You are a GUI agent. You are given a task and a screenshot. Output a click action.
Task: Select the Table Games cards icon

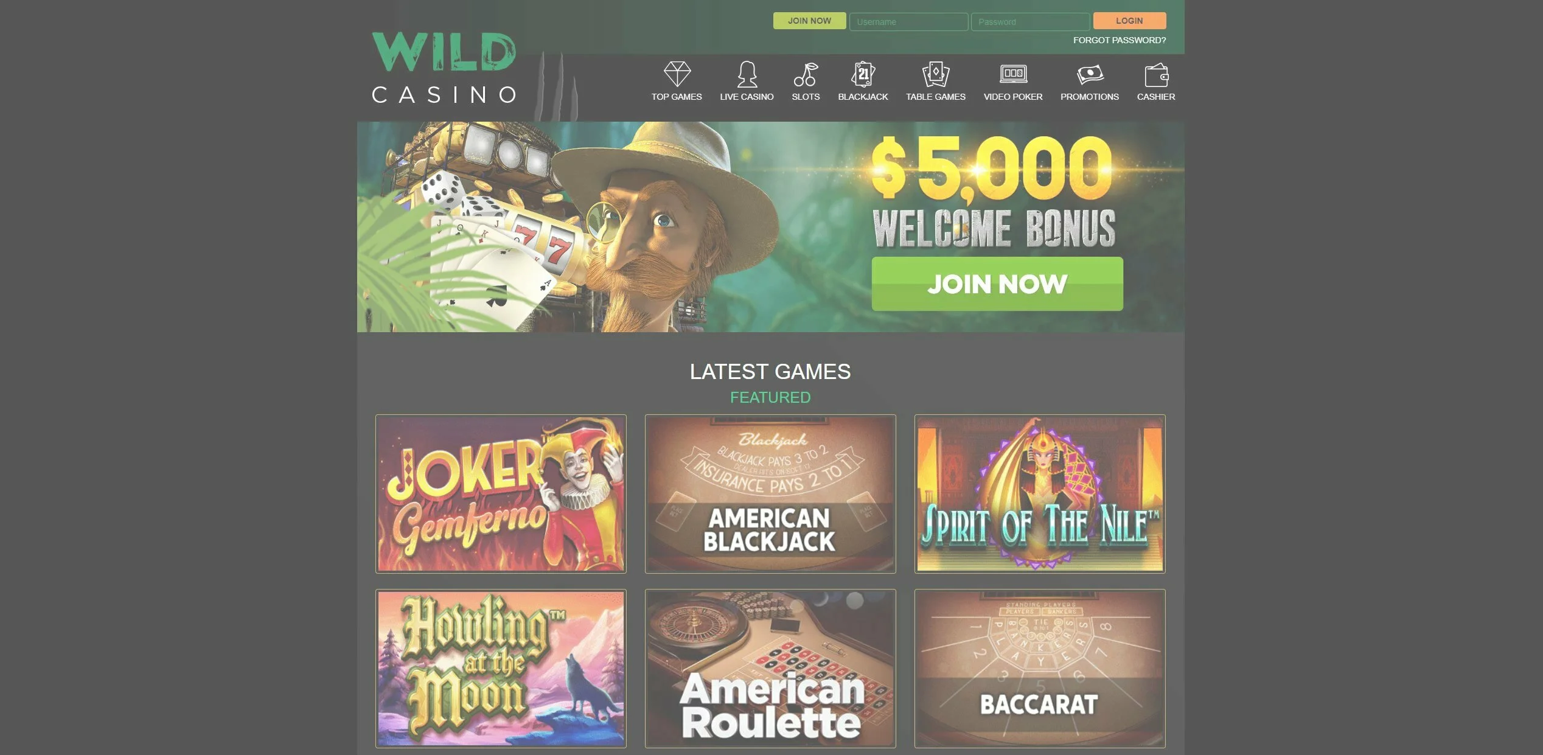click(936, 74)
